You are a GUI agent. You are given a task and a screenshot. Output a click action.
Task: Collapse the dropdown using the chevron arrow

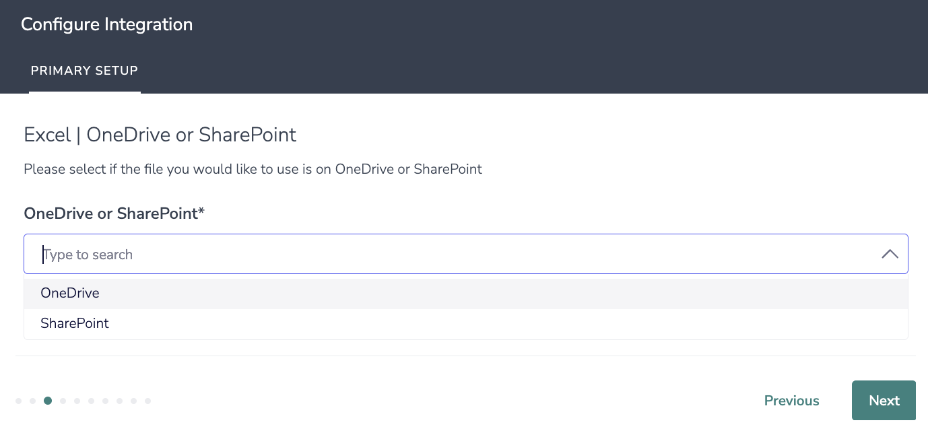coord(890,255)
